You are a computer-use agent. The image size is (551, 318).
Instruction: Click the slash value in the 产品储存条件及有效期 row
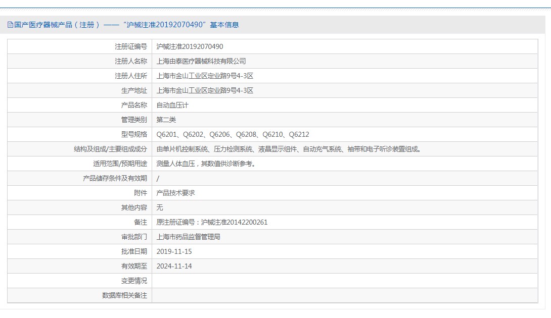point(158,178)
